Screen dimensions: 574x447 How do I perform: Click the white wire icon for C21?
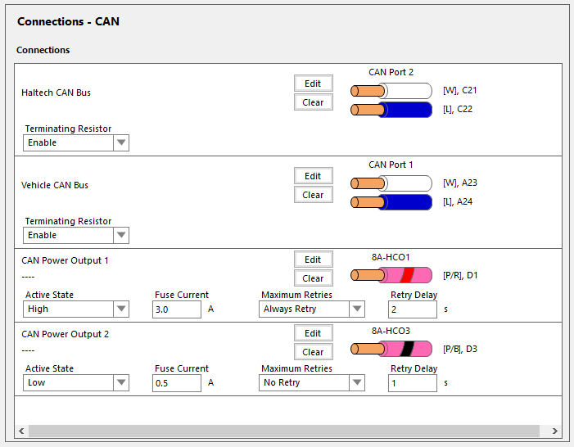(x=391, y=91)
